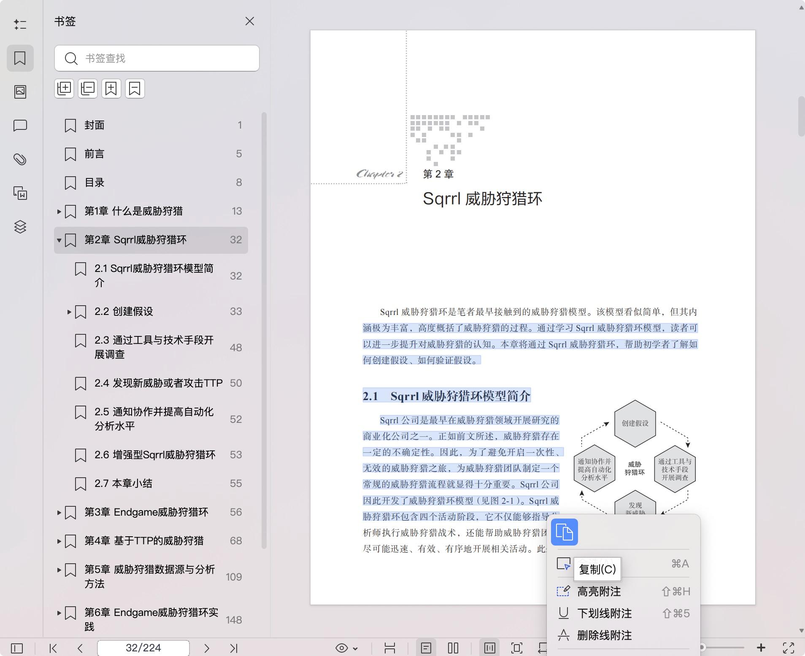805x656 pixels.
Task: Click the fit-page icon
Action: pyautogui.click(x=517, y=648)
